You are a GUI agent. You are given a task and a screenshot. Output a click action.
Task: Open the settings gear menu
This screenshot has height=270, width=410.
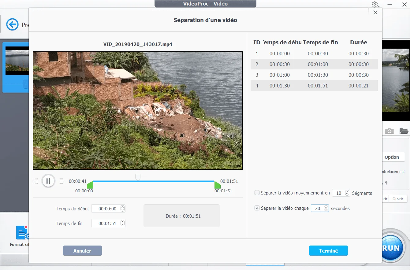pyautogui.click(x=375, y=5)
